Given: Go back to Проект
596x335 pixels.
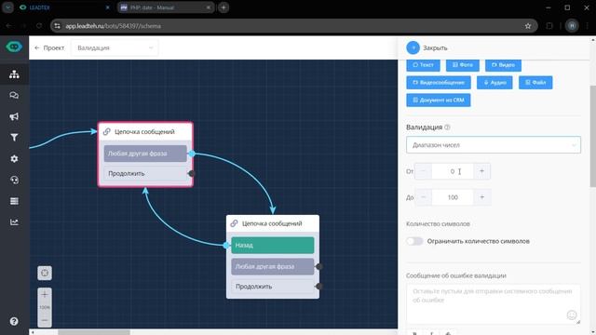Looking at the screenshot, I should 49,47.
